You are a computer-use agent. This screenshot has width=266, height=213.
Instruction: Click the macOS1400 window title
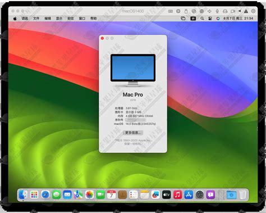click(x=133, y=11)
